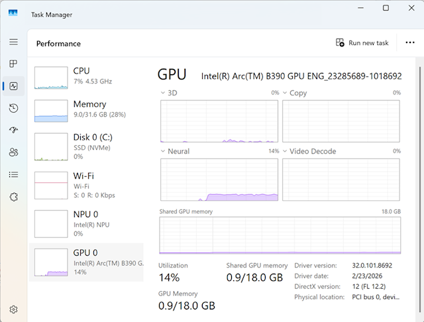The height and width of the screenshot is (322, 424).
Task: Click Run new task button
Action: [362, 42]
